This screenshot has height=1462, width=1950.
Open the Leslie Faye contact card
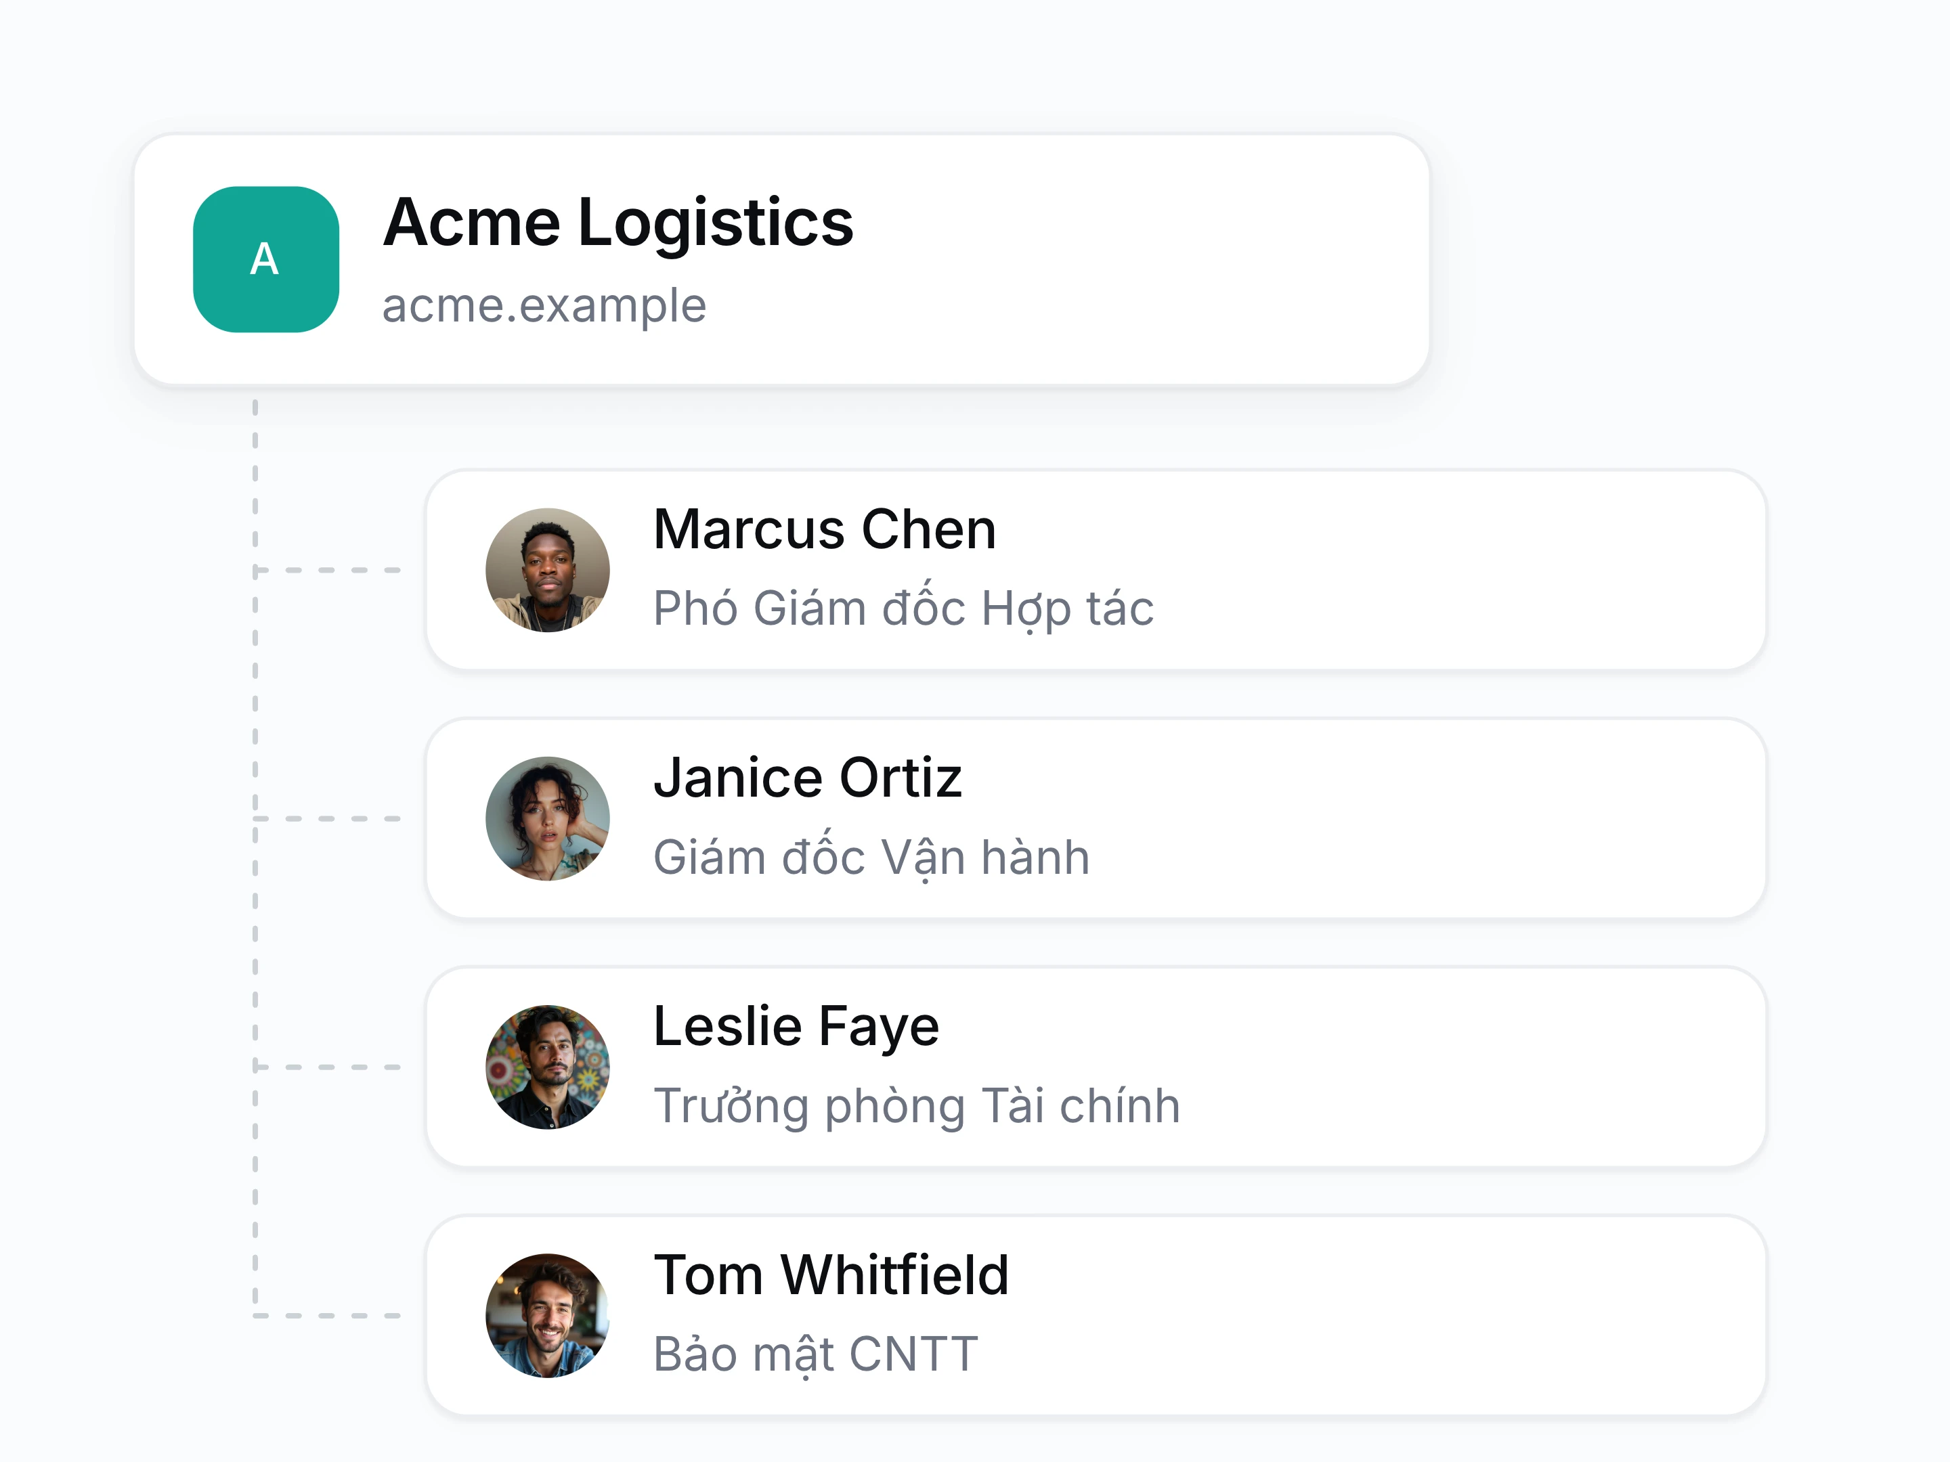(1096, 1067)
